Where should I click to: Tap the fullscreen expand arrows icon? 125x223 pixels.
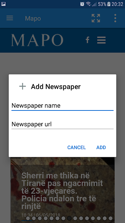[96, 18]
